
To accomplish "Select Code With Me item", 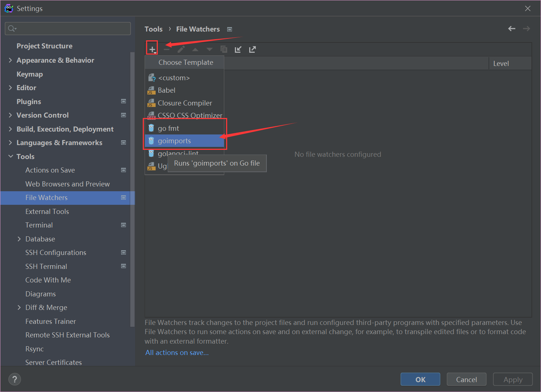I will 48,280.
